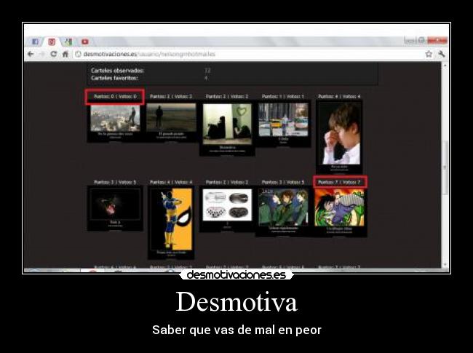Open the crying boy poster thumbnail
This screenshot has height=353, width=473.
[x=339, y=138]
